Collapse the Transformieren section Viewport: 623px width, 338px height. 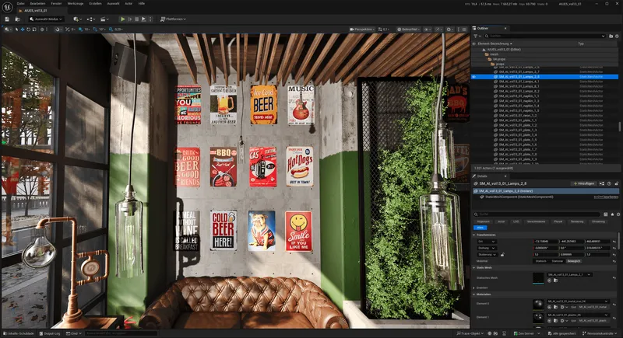(x=474, y=235)
